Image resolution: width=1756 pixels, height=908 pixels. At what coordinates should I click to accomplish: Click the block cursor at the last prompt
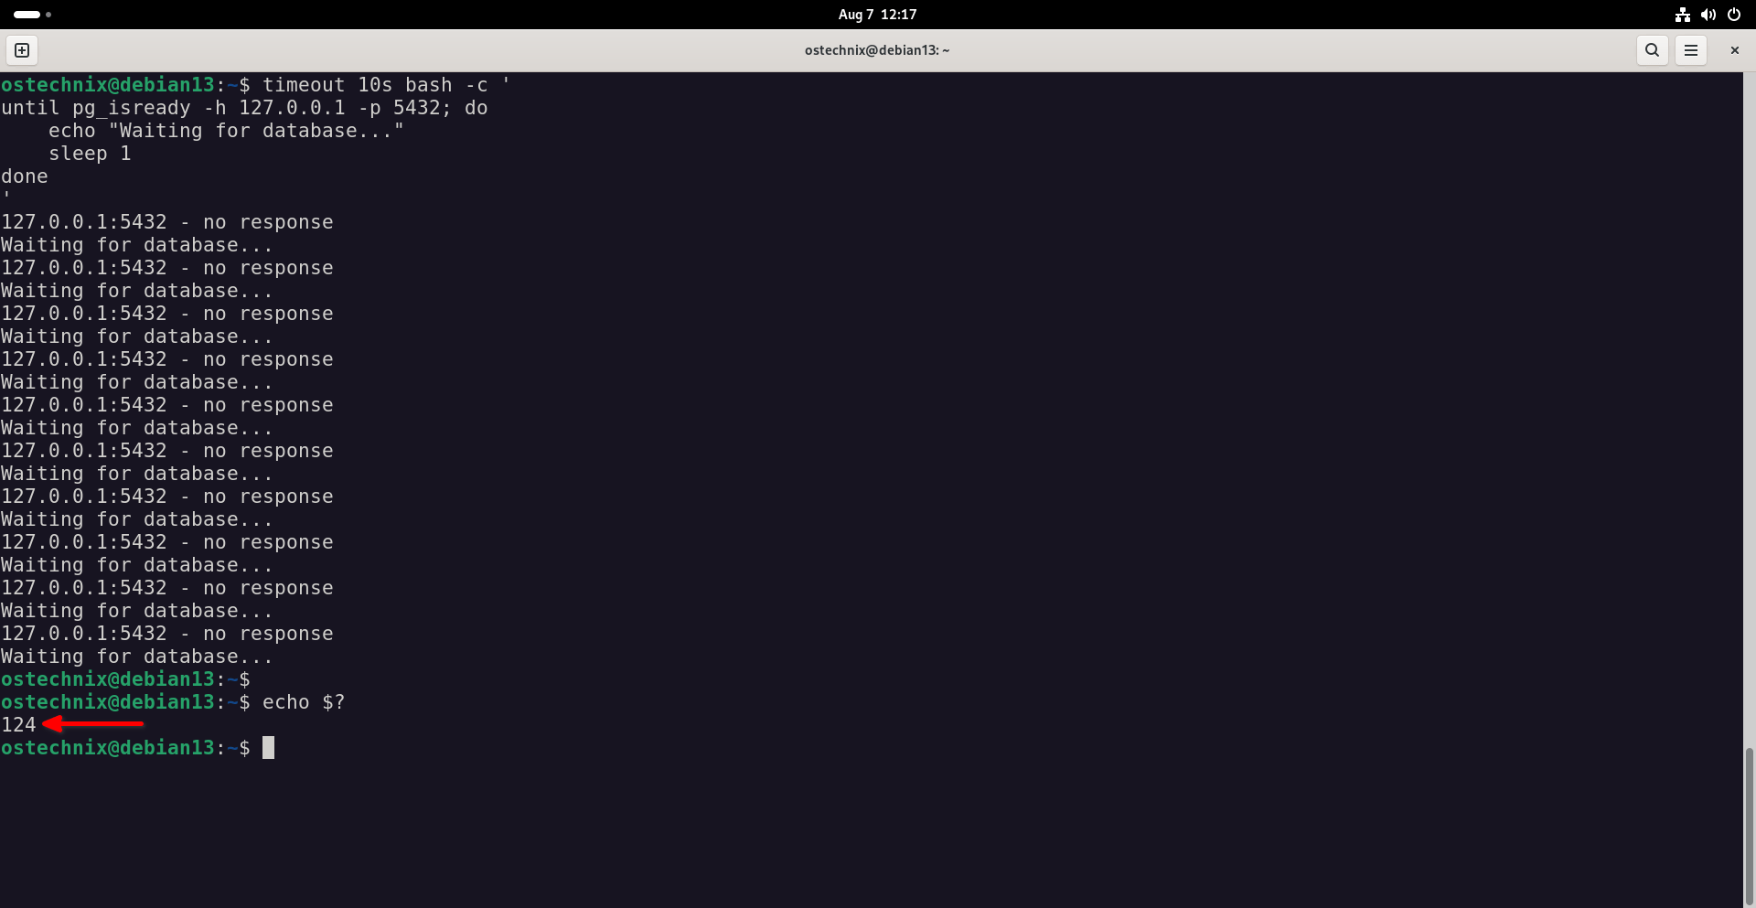pos(268,748)
